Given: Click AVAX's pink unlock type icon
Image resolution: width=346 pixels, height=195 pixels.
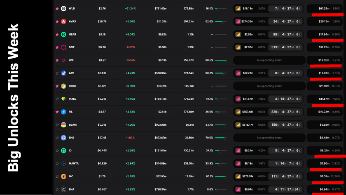Looking at the screenshot, I should [238, 21].
